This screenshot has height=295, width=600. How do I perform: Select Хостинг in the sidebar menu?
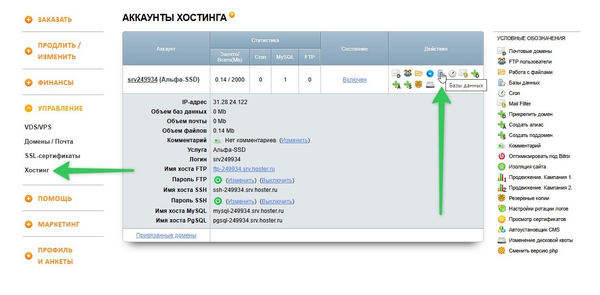(x=37, y=170)
